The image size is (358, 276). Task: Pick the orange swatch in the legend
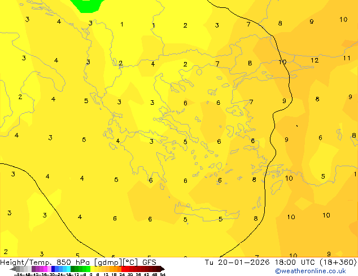coord(112,269)
